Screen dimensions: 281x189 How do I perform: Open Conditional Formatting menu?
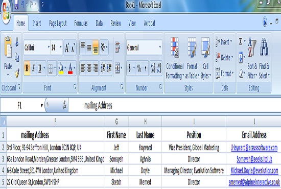tap(175, 58)
